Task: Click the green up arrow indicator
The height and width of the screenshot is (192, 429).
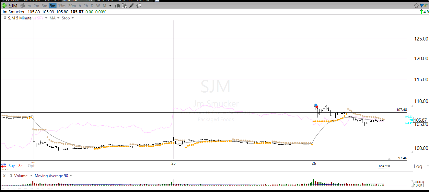Action: pyautogui.click(x=421, y=12)
